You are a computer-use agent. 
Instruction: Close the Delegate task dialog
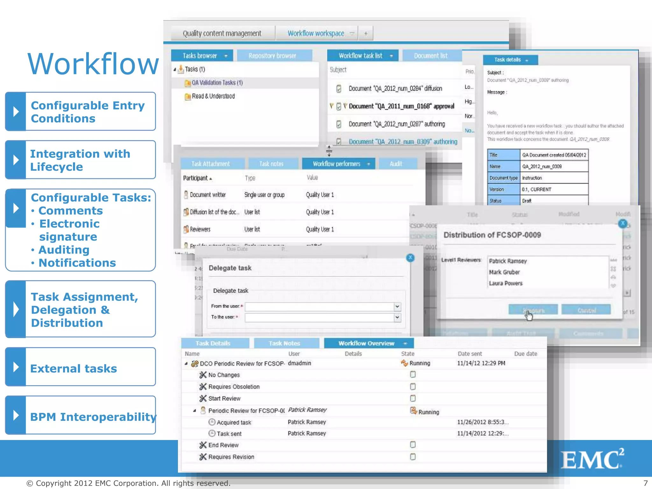coord(410,258)
